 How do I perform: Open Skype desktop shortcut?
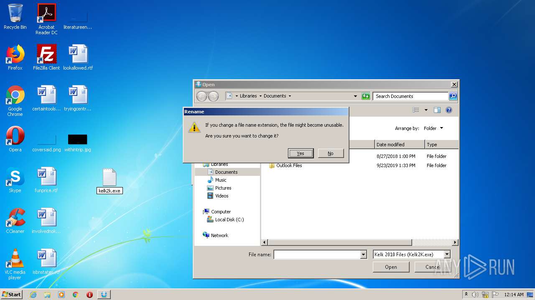tap(15, 180)
